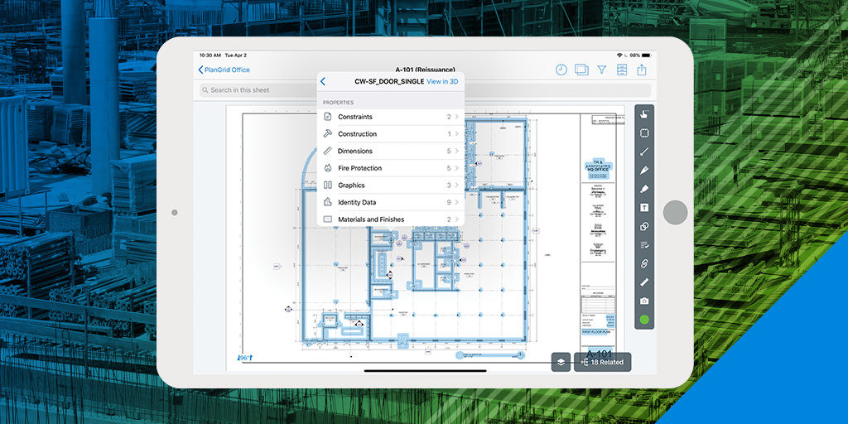Select the line drawing tool
The height and width of the screenshot is (424, 848).
(644, 152)
